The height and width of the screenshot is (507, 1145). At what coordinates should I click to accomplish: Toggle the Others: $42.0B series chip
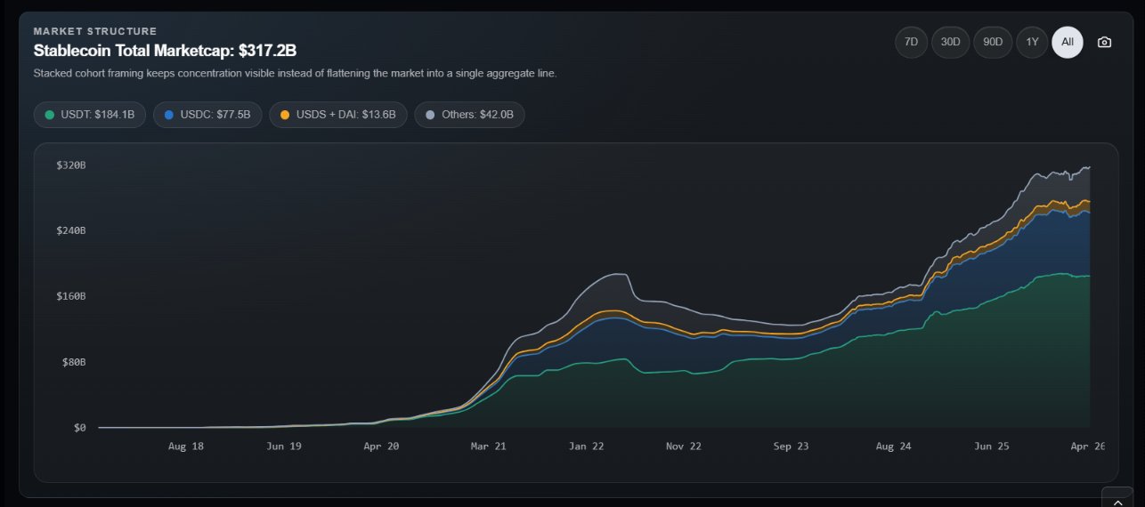469,115
